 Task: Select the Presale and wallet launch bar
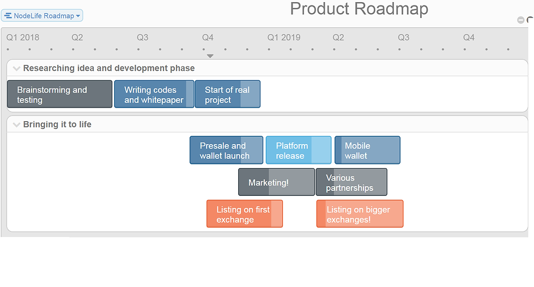[x=227, y=150]
